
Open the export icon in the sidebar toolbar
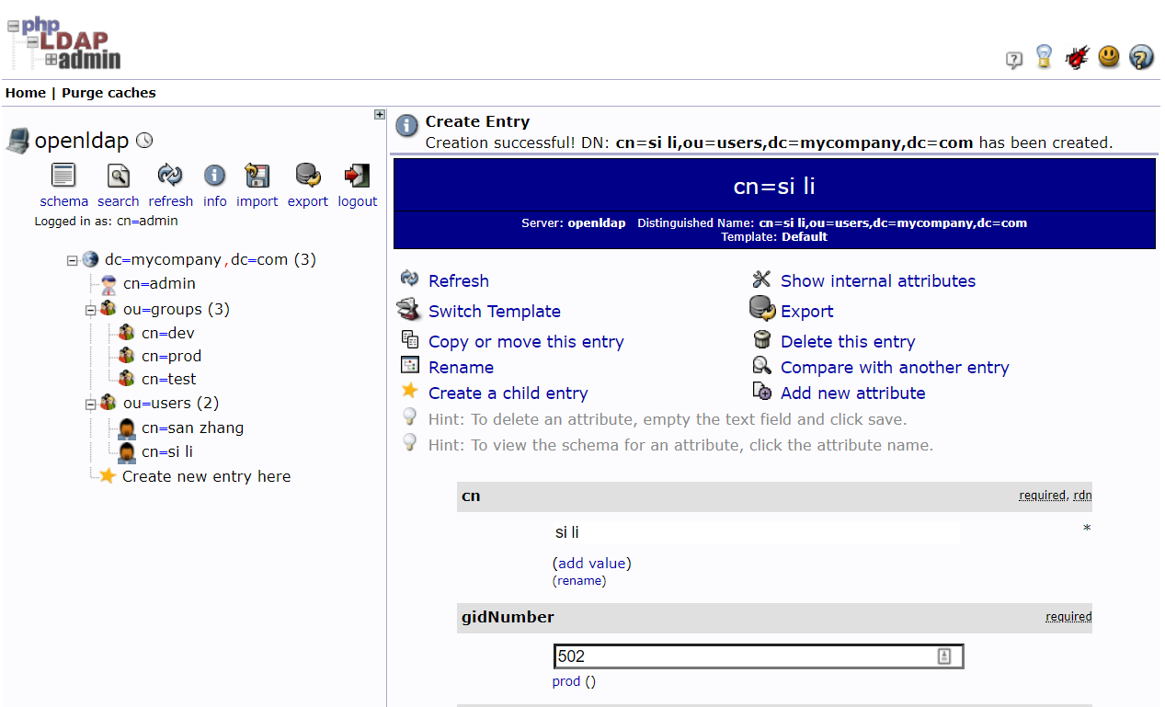[x=307, y=175]
